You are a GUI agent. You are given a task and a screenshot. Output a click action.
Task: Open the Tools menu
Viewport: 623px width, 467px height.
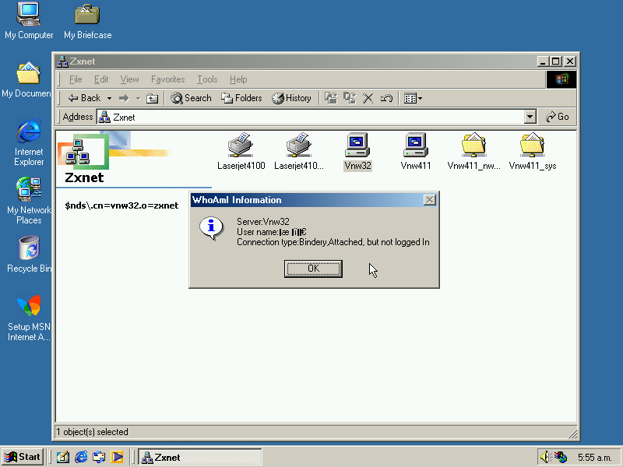point(207,79)
